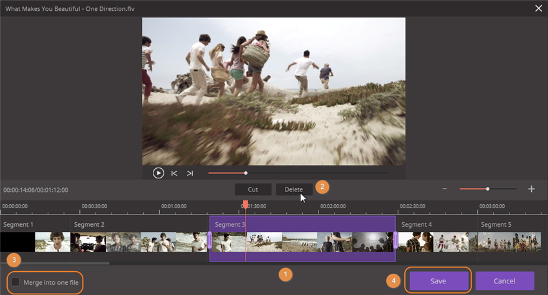The image size is (548, 295).
Task: Cancel the trimming dialog
Action: [x=505, y=281]
